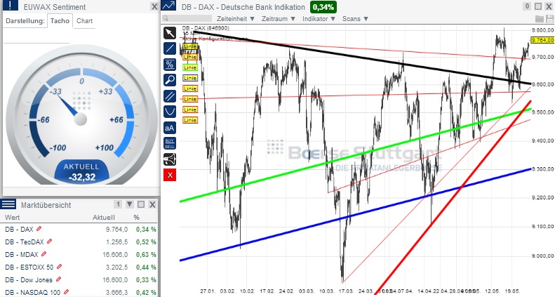Image resolution: width=555 pixels, height=297 pixels.
Task: Click the blue-bordered Linie label
Action: coord(190,78)
